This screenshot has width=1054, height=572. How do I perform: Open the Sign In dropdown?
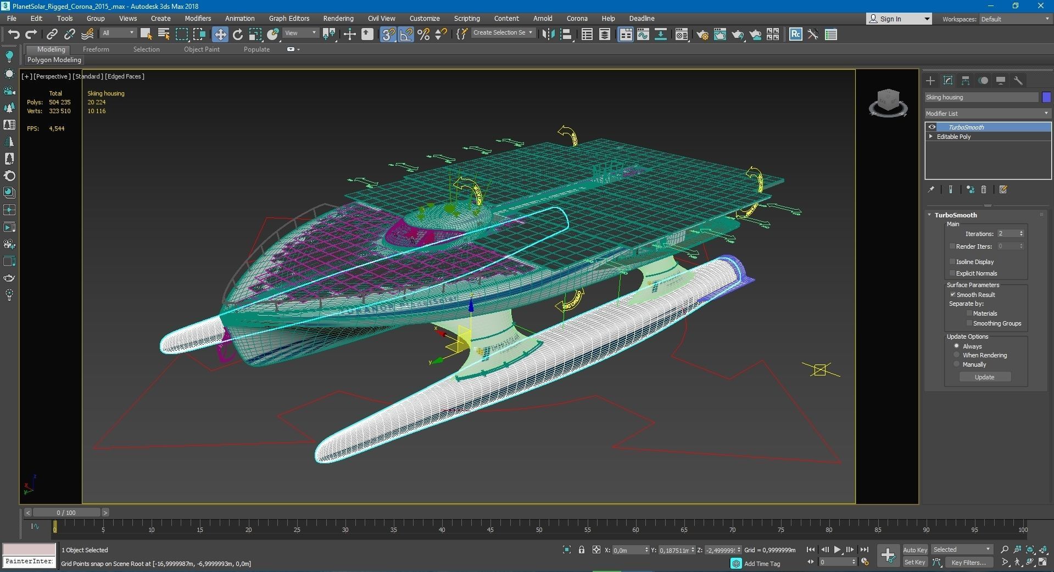(899, 19)
